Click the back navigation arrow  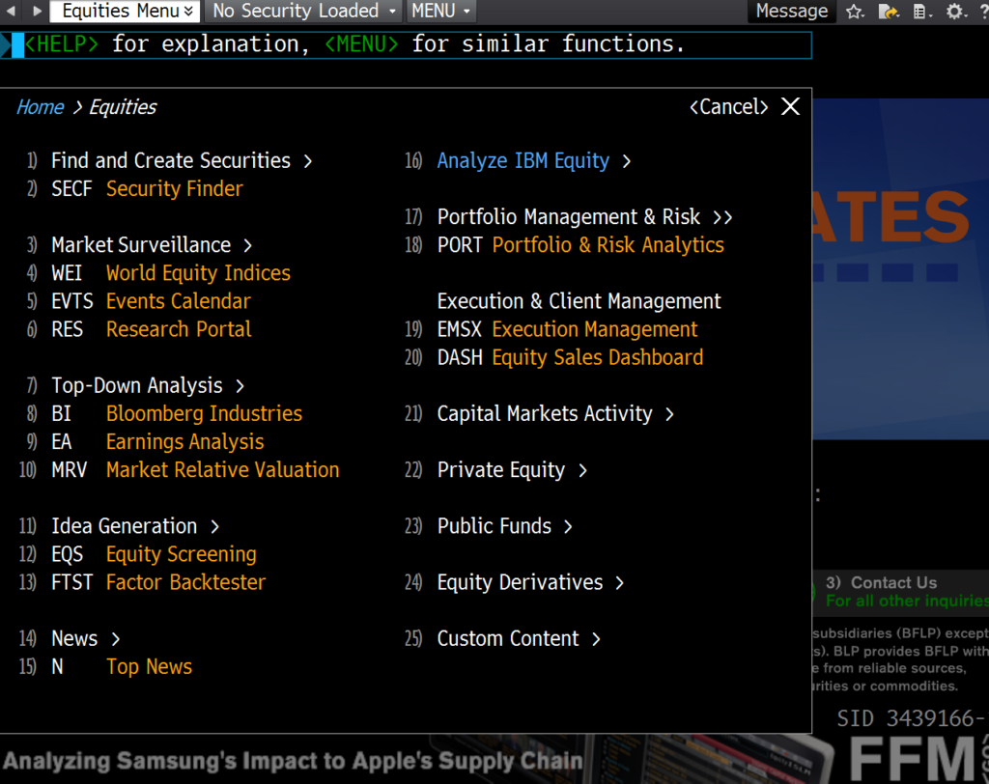(x=11, y=12)
